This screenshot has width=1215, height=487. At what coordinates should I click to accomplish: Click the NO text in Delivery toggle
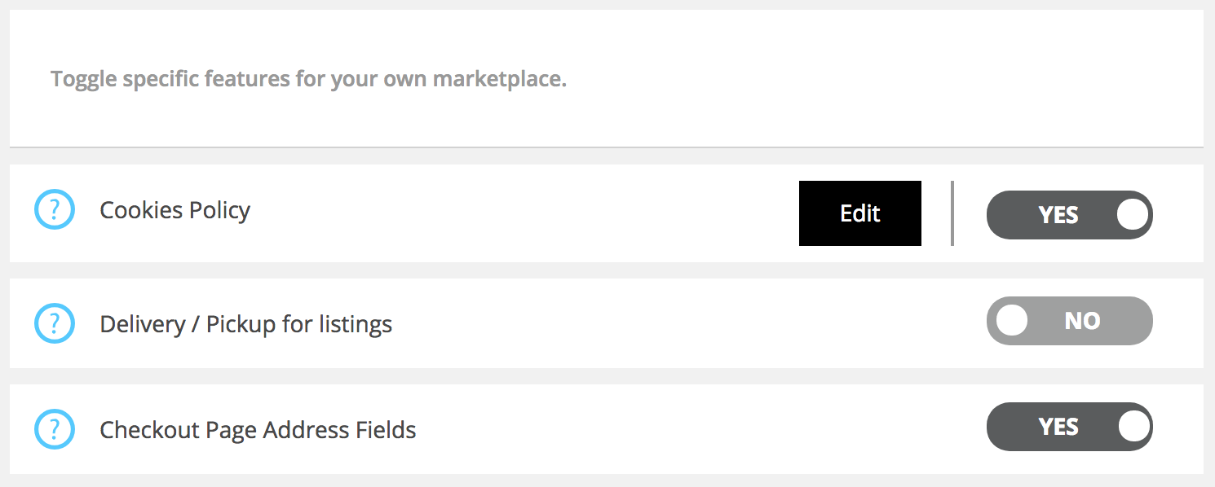[x=1082, y=321]
